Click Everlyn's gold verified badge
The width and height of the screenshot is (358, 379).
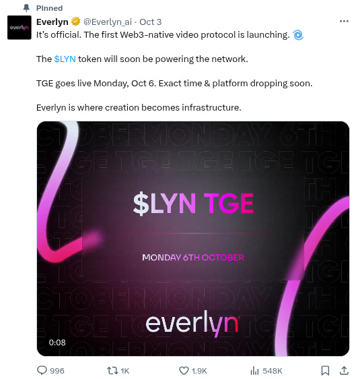click(76, 22)
